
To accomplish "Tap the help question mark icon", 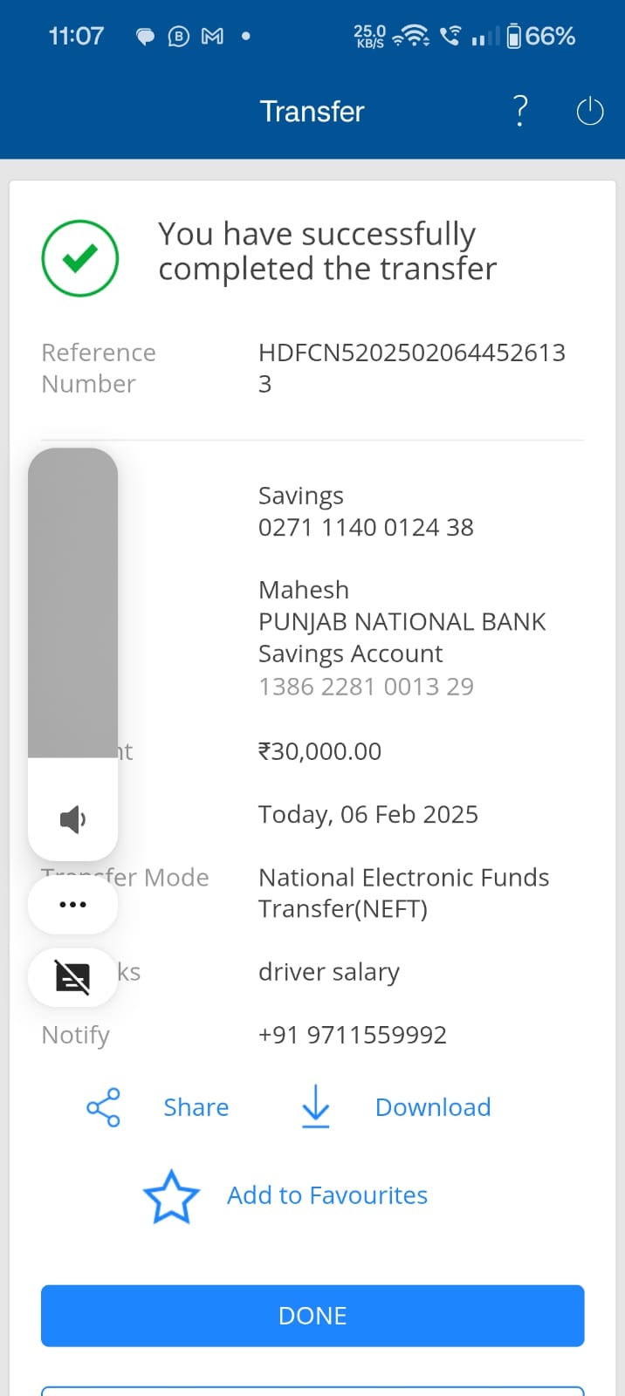I will (x=520, y=112).
